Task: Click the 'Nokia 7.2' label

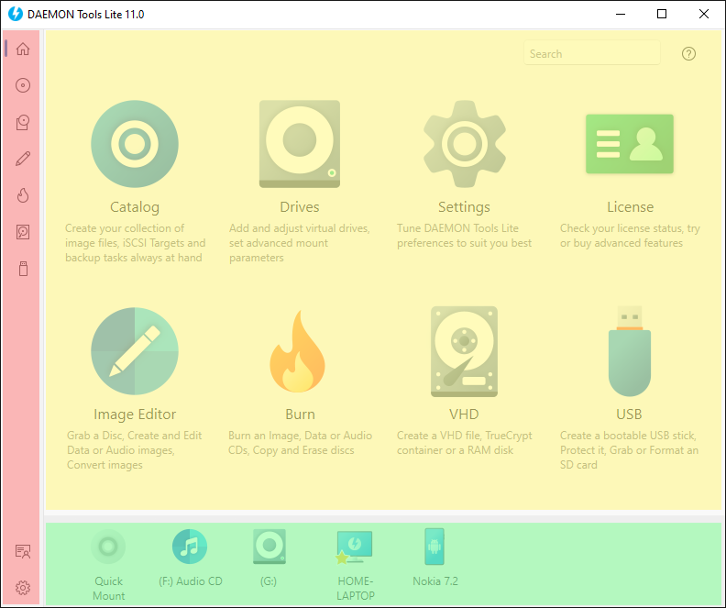Action: coord(435,581)
